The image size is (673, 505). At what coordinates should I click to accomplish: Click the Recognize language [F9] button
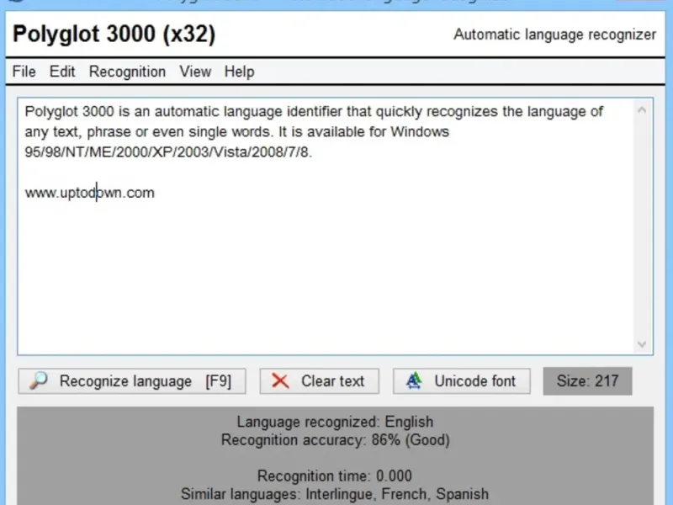pyautogui.click(x=132, y=381)
